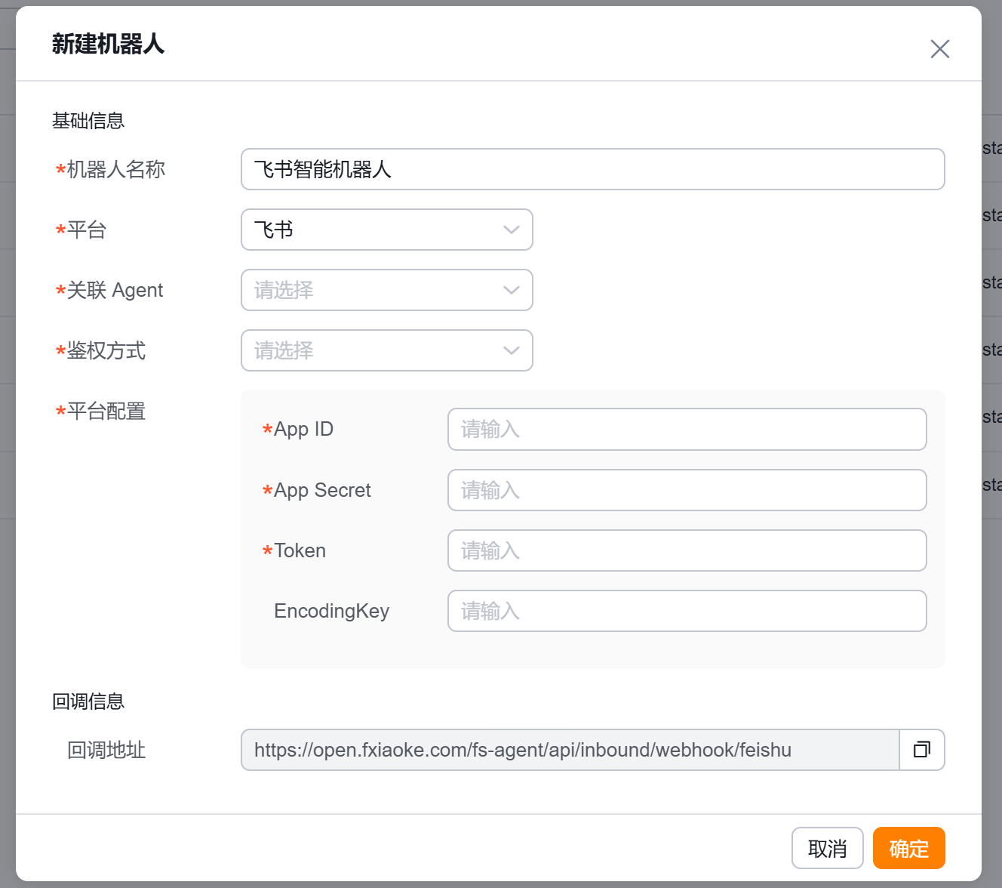Copy the callback URL with copy icon

click(x=922, y=750)
